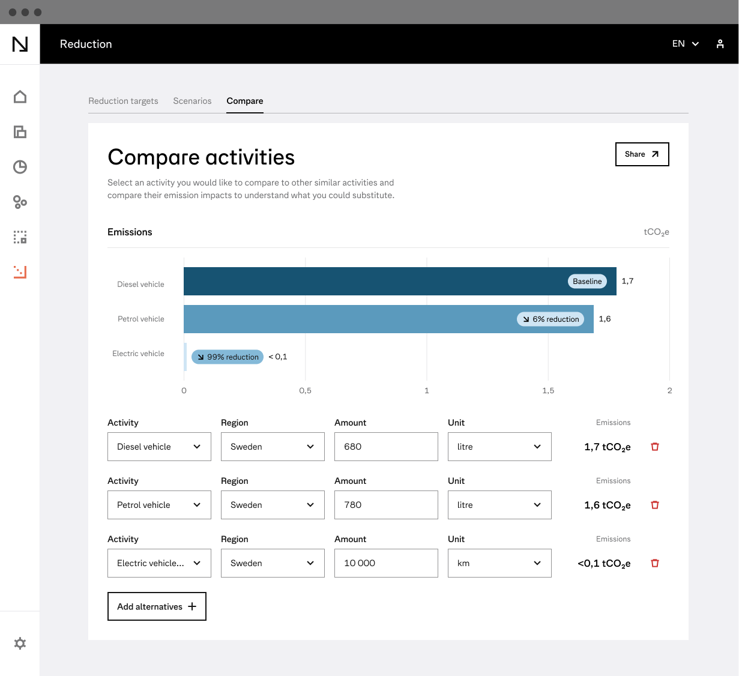Click the Diesel vehicle chart axis label

coord(140,284)
